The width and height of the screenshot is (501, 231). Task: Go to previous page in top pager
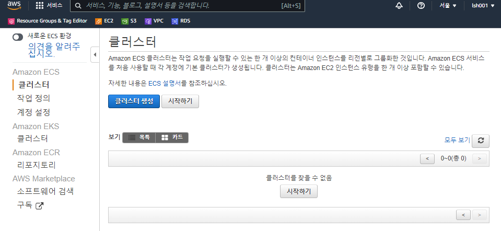click(427, 159)
